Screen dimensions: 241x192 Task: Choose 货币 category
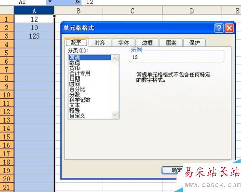[x=90, y=68]
